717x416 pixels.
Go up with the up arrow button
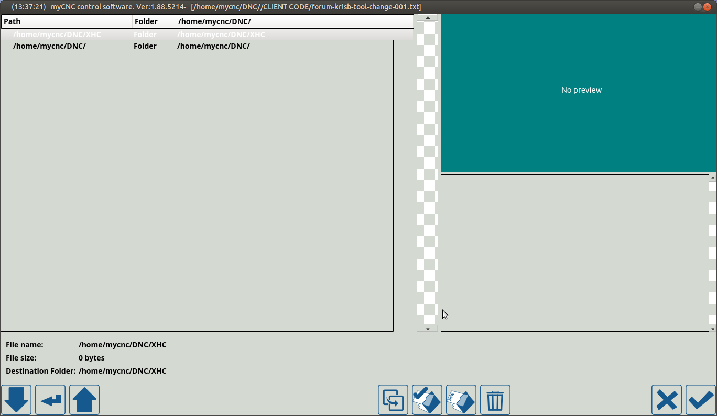(x=84, y=400)
